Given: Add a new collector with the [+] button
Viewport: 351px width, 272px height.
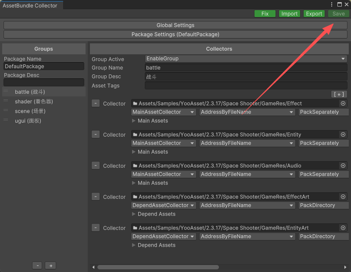Looking at the screenshot, I should pyautogui.click(x=339, y=94).
